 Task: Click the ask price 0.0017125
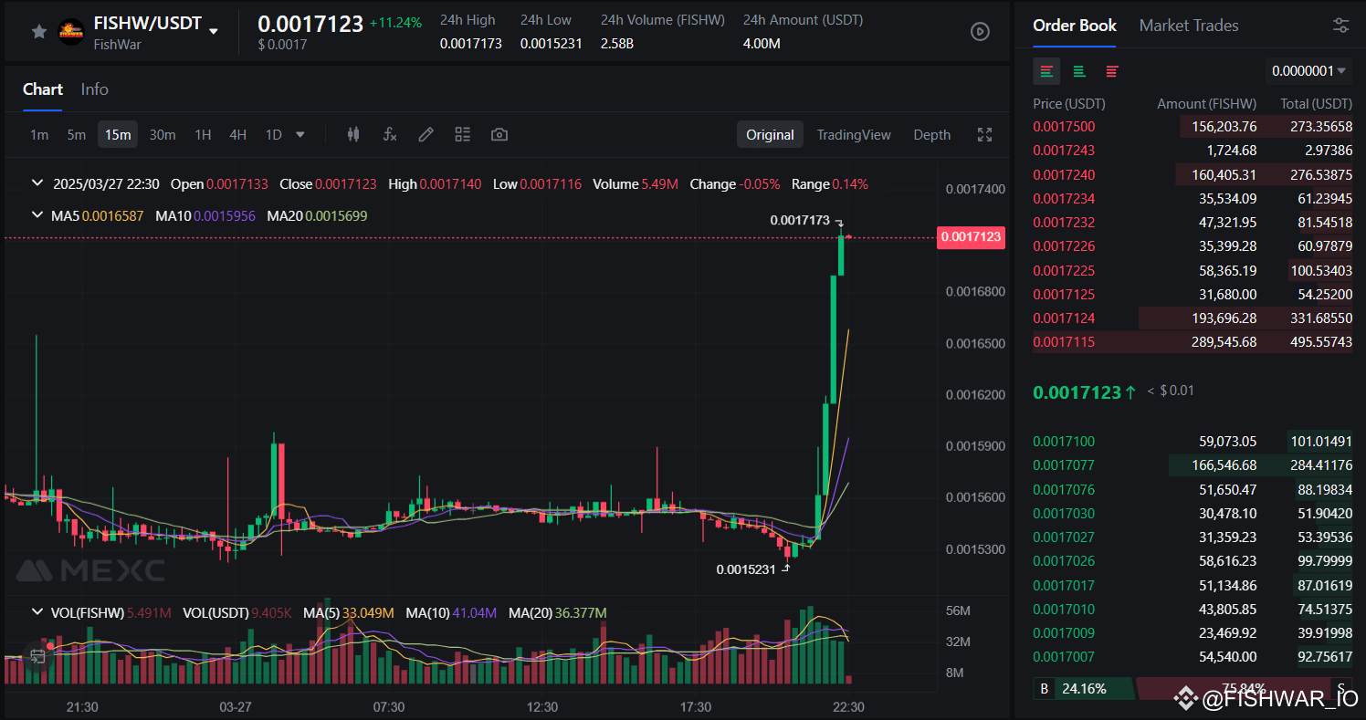coord(1064,294)
